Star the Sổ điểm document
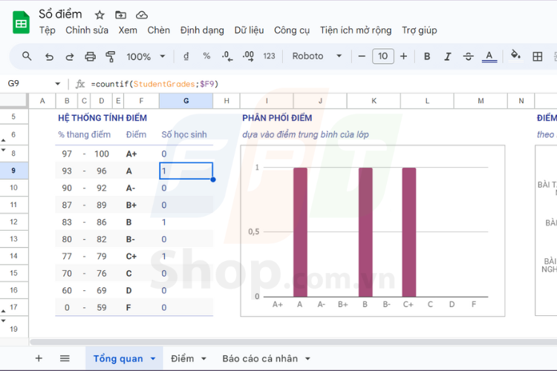 pos(100,15)
